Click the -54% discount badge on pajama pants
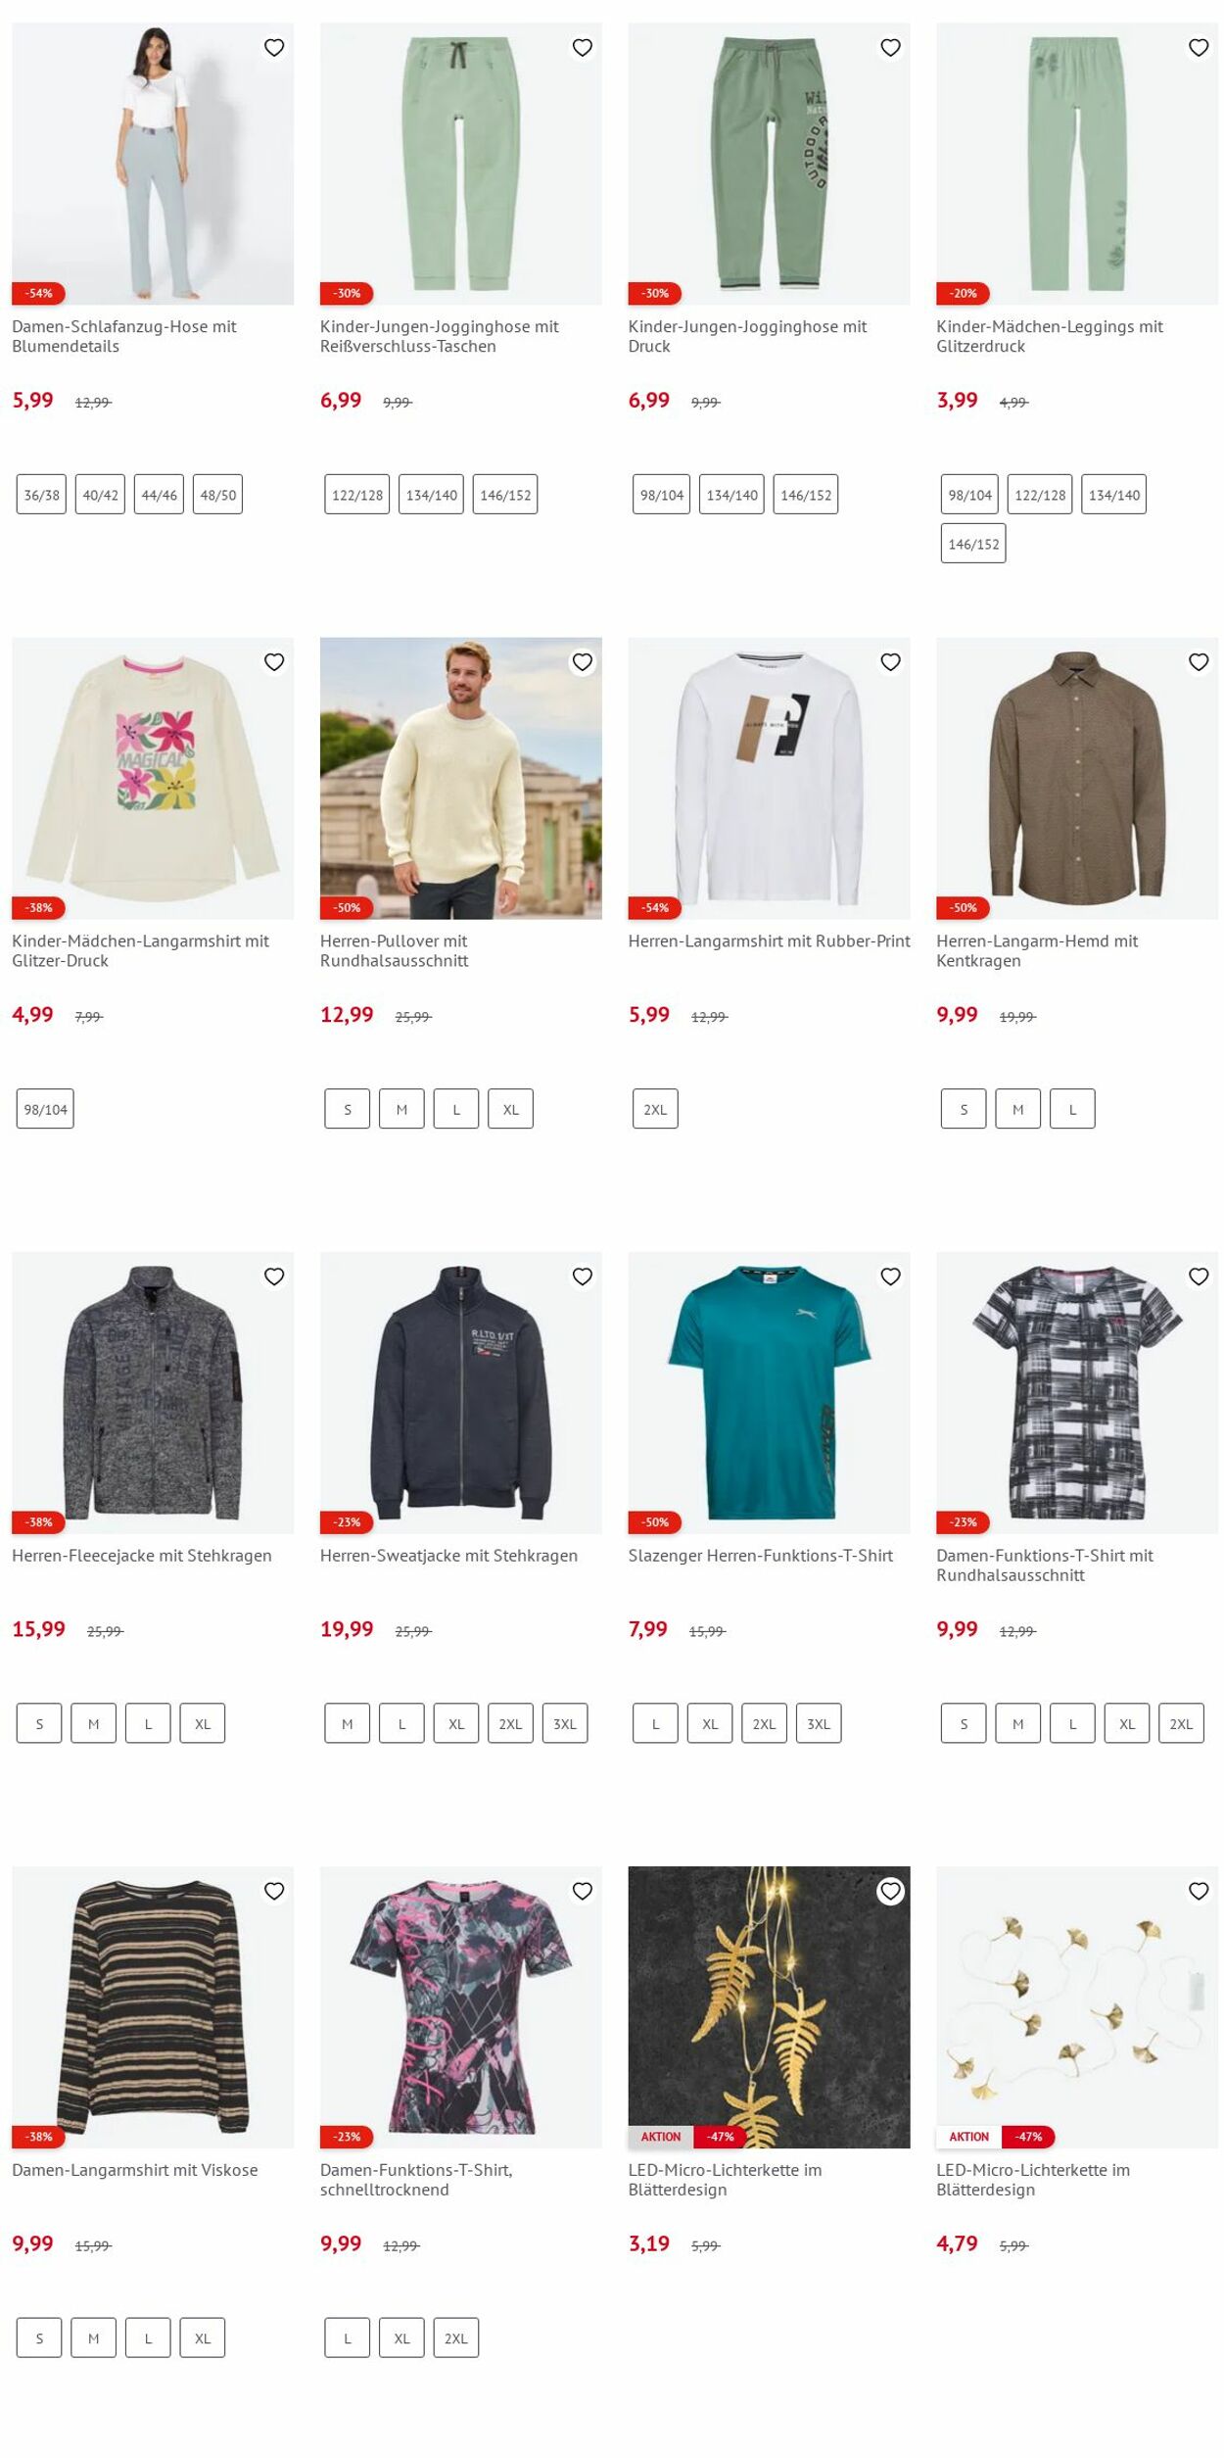This screenshot has height=2458, width=1224. coord(38,293)
